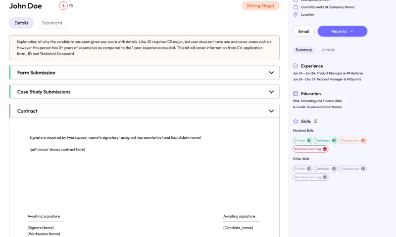This screenshot has height=237, width=396.
Task: Click the Email button
Action: tap(304, 31)
